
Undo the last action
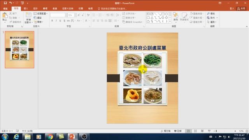[x=11, y=3]
